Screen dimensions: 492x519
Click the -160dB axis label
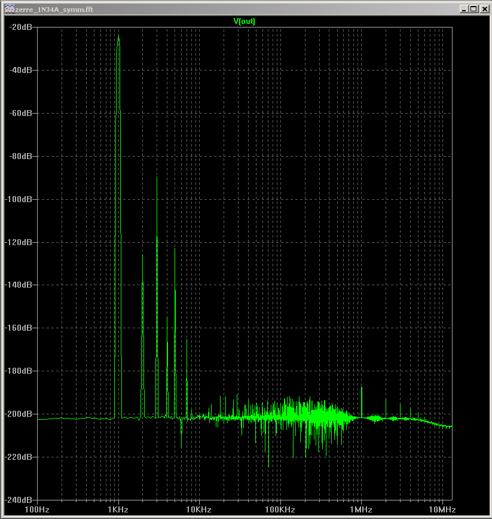click(19, 328)
